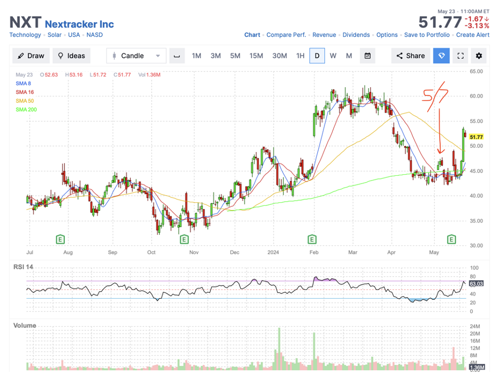Click the high price 53.16 value
This screenshot has width=502, height=376.
coord(76,75)
